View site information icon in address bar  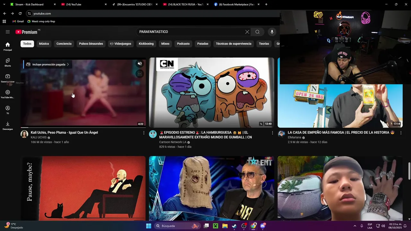pos(29,13)
